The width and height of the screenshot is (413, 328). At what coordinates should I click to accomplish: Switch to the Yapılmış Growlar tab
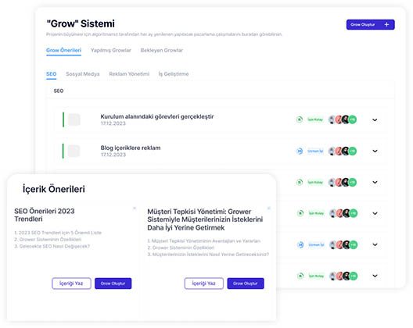pos(111,50)
